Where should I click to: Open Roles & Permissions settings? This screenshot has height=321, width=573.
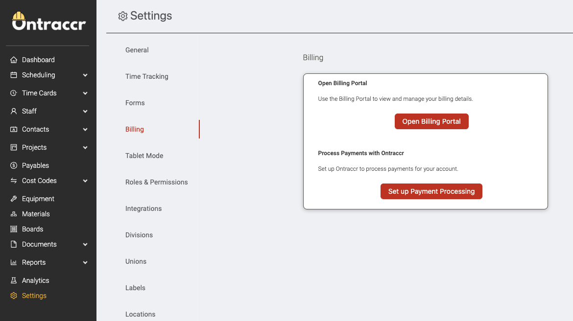tap(156, 182)
